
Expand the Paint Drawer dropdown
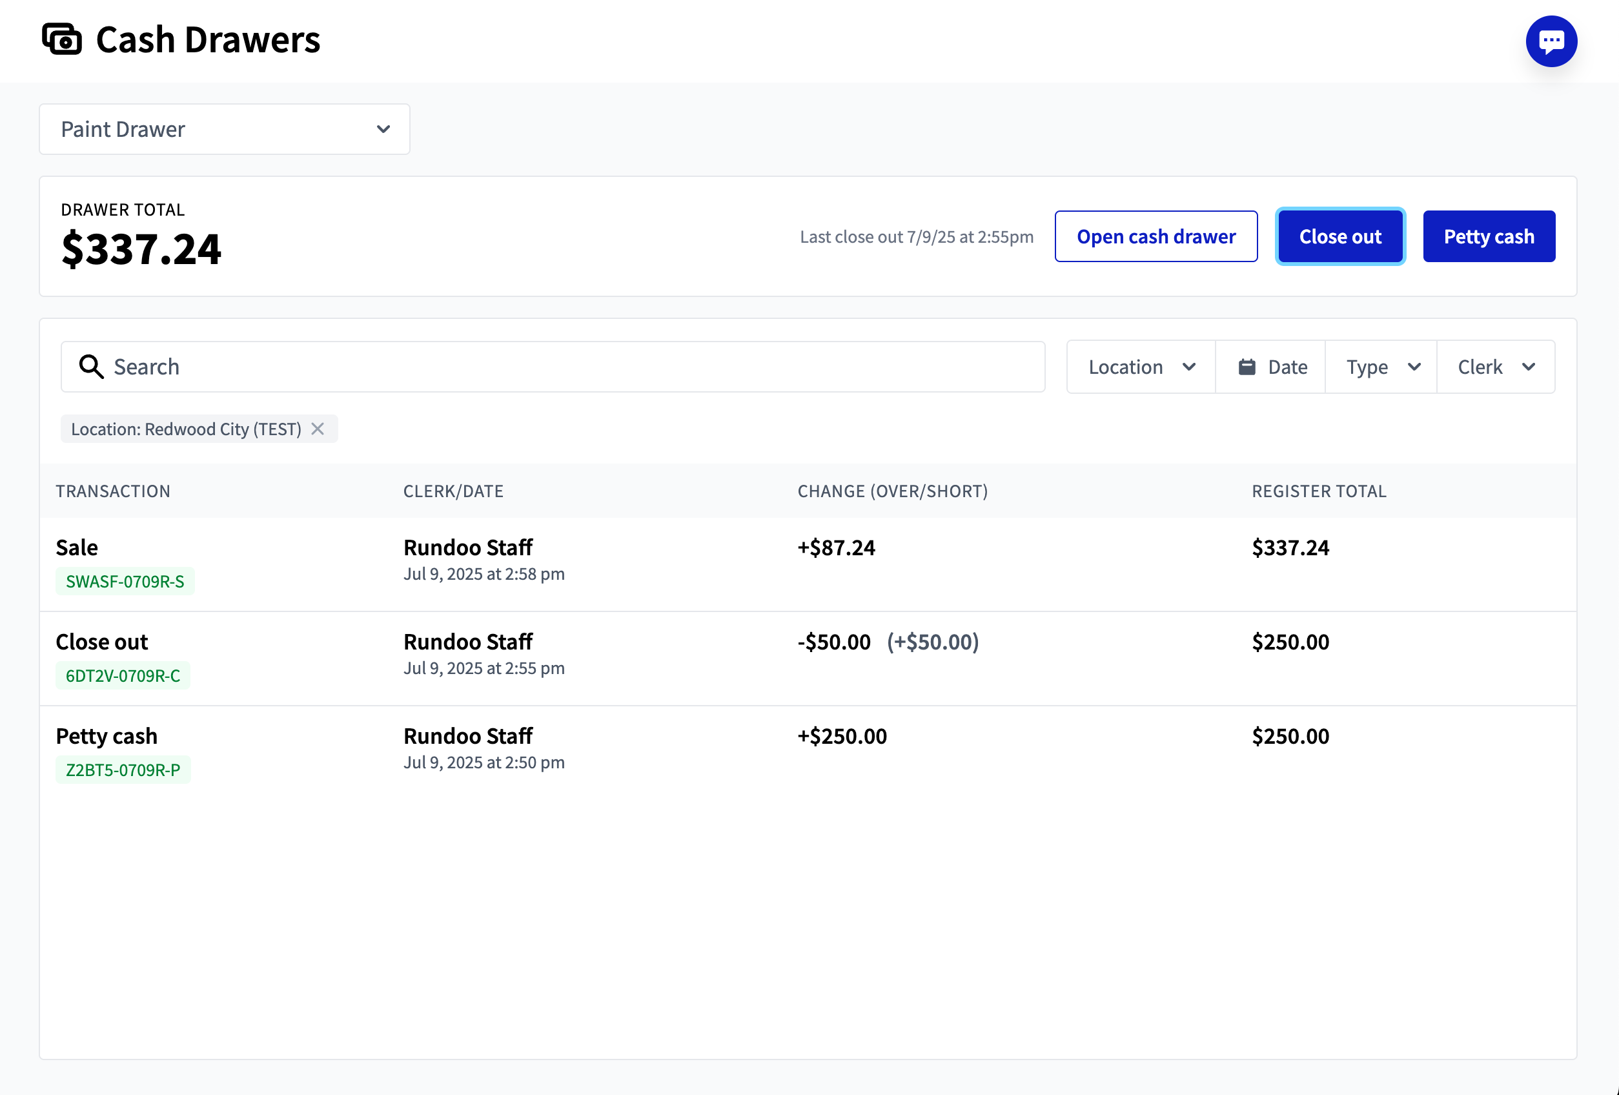tap(224, 130)
